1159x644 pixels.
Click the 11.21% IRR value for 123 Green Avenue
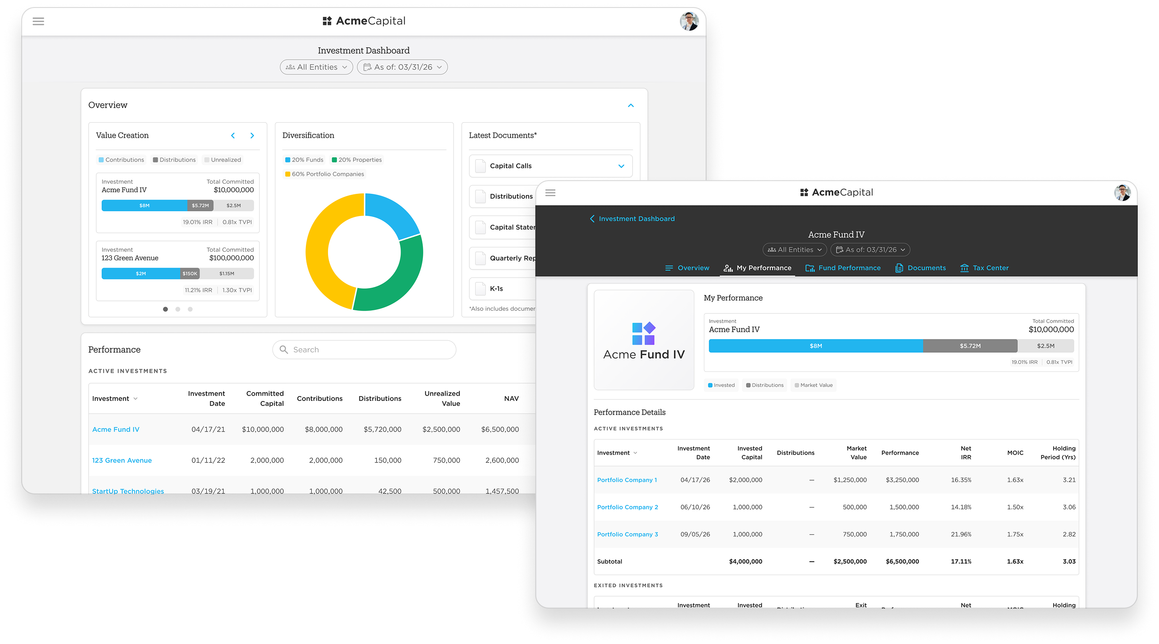tap(198, 290)
